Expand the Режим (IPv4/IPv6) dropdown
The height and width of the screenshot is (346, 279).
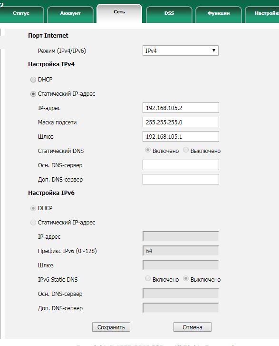point(181,51)
